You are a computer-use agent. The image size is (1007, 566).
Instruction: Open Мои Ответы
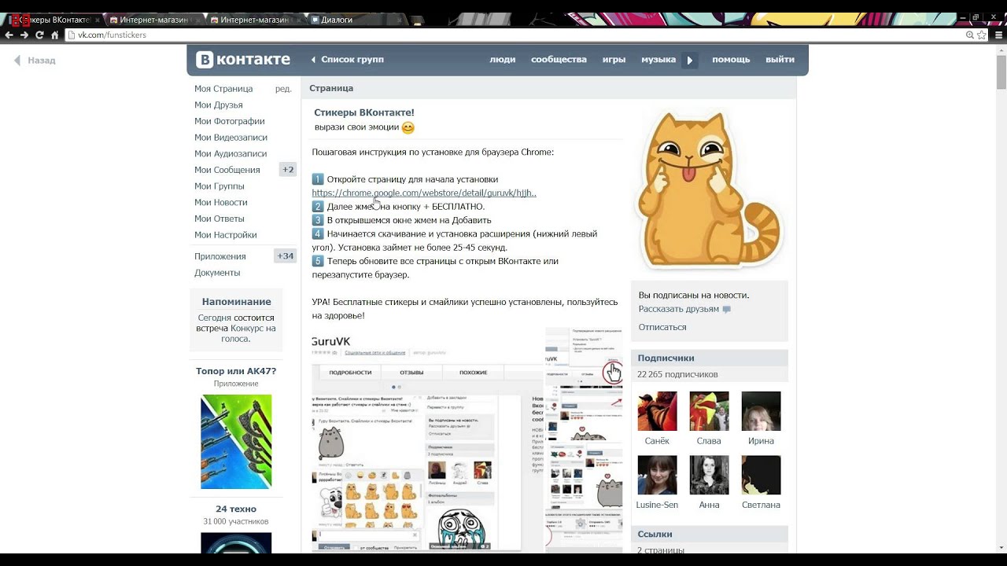pyautogui.click(x=219, y=219)
